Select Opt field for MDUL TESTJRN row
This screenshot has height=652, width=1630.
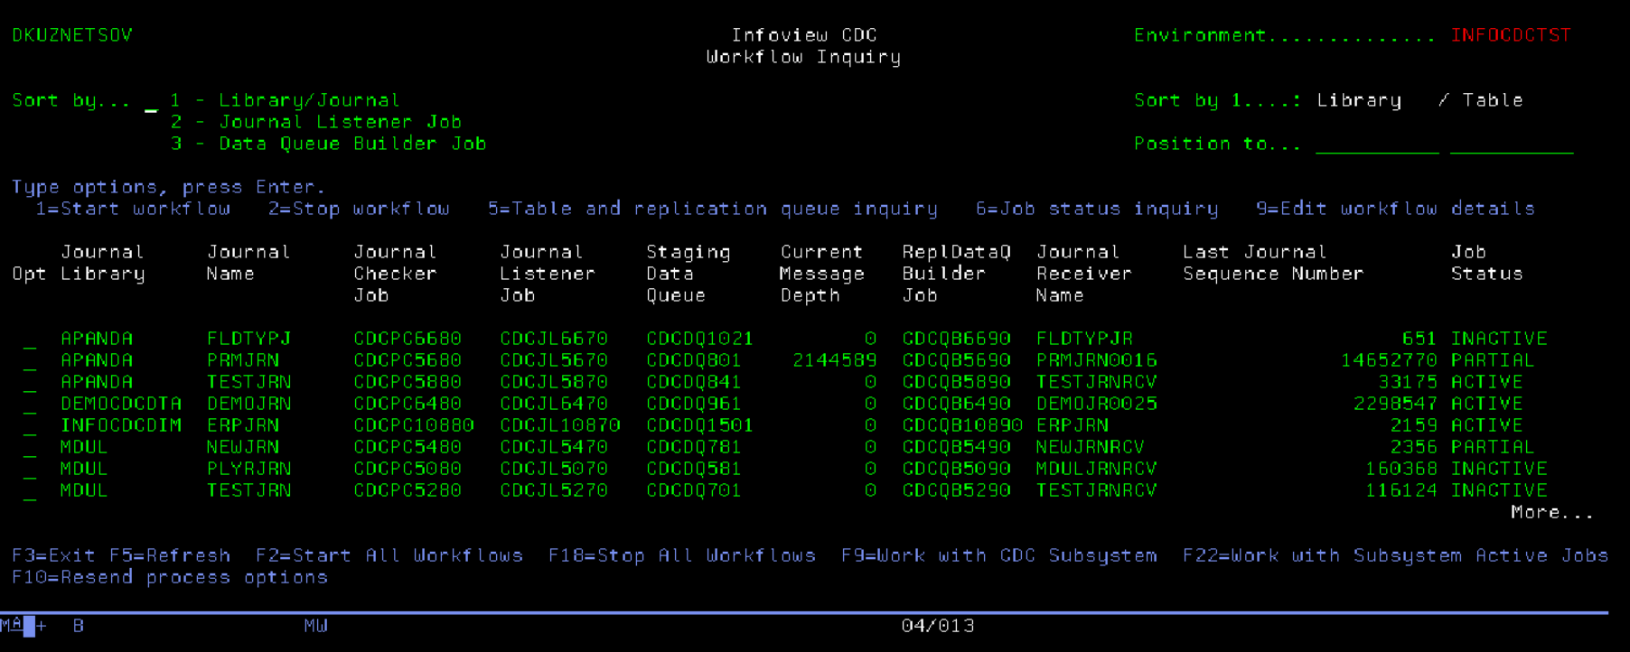click(30, 491)
